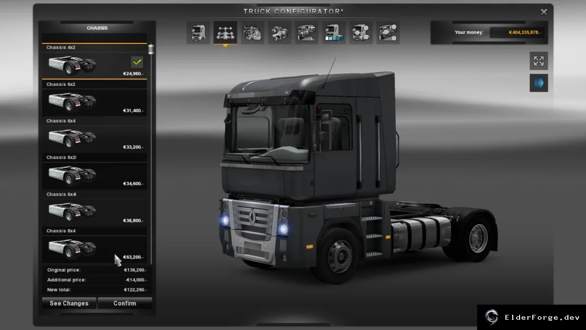Click the €34,600 price label
This screenshot has height=330, width=586.
tap(133, 184)
